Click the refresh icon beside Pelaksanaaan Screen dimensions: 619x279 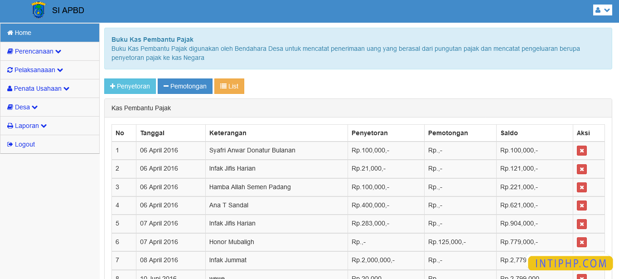9,70
